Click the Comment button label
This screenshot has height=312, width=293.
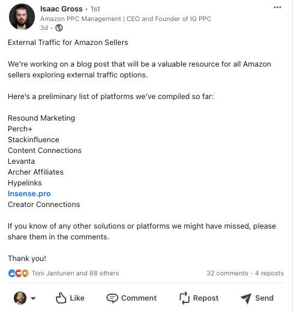139,298
